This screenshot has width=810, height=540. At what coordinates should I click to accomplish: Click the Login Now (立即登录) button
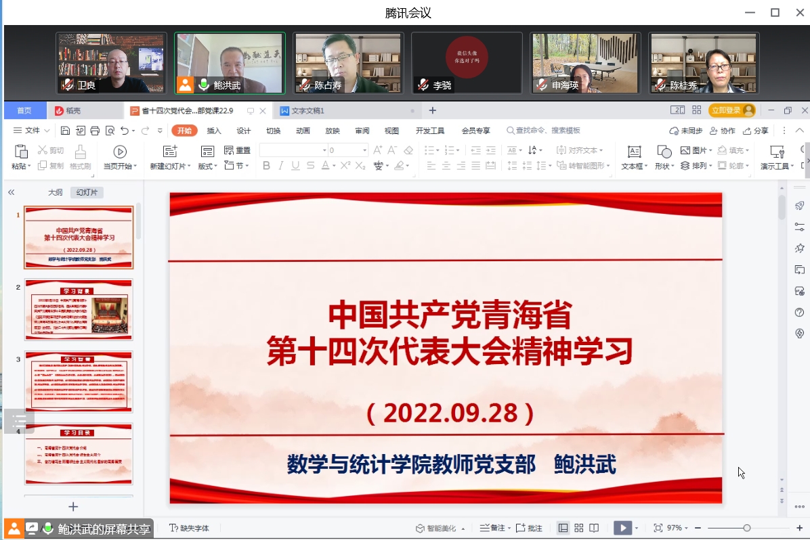pos(731,110)
